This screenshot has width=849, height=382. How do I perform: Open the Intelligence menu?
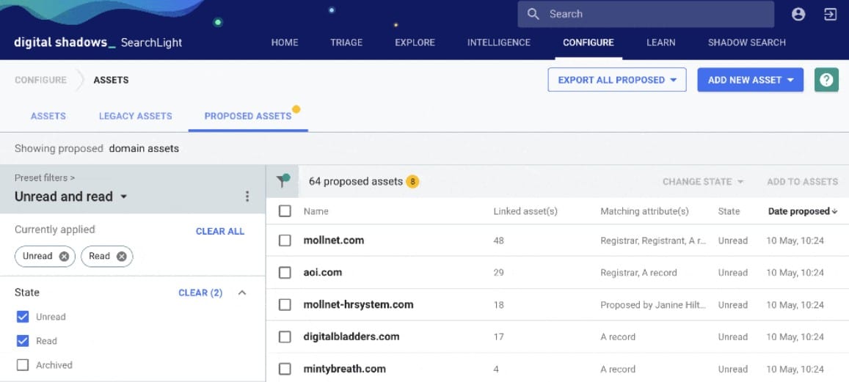click(499, 43)
